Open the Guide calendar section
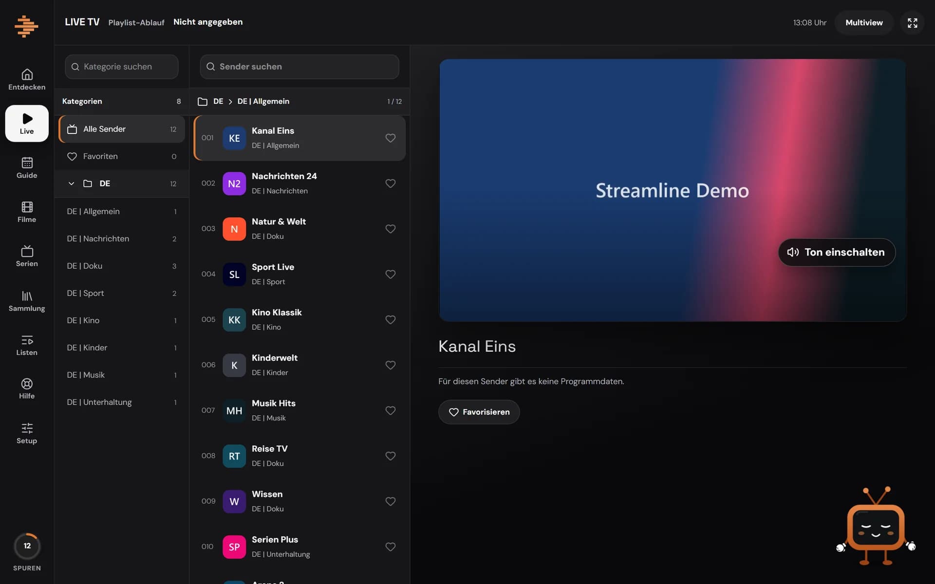The height and width of the screenshot is (584, 935). coord(27,168)
